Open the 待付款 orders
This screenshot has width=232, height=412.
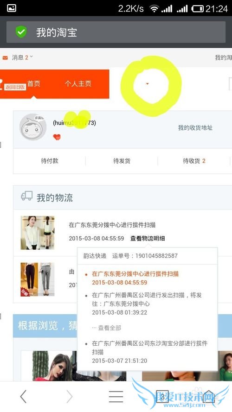pyautogui.click(x=50, y=161)
